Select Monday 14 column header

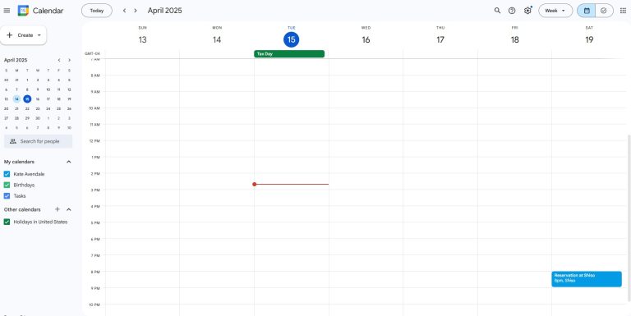tap(217, 36)
